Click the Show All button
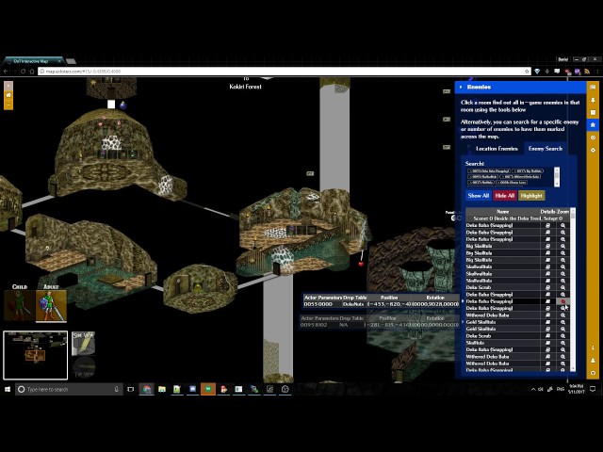The width and height of the screenshot is (603, 452). pos(479,195)
